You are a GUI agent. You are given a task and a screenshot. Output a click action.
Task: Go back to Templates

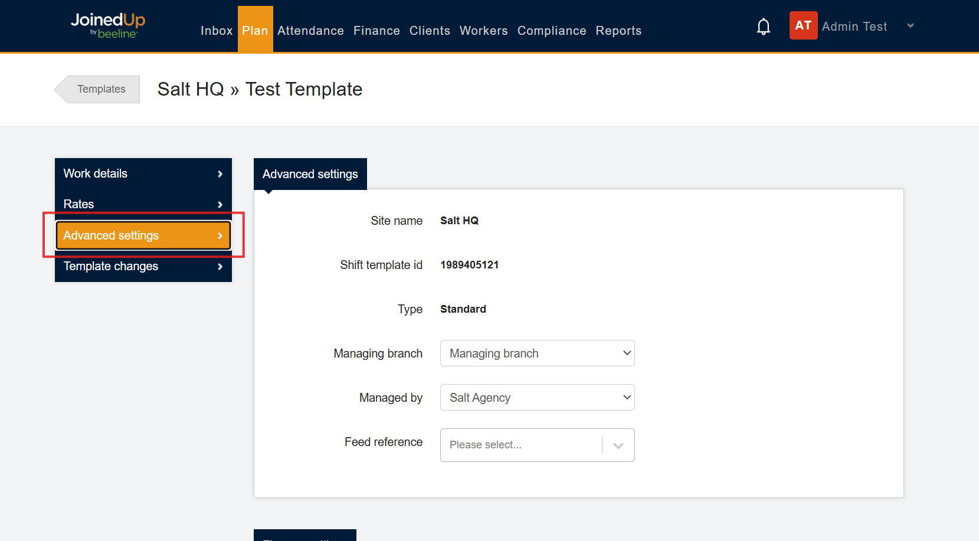pyautogui.click(x=97, y=89)
